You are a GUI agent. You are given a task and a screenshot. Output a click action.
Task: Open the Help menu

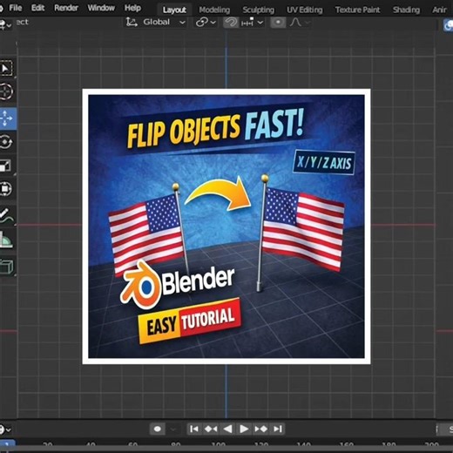(132, 8)
